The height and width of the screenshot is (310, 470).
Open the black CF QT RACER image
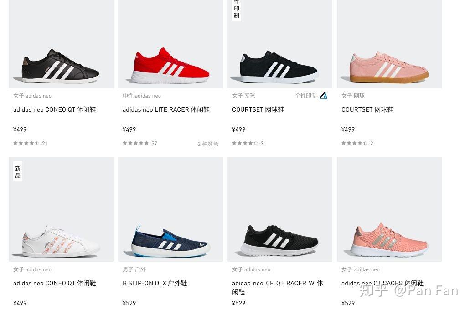tap(280, 209)
